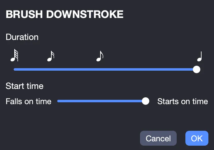Viewport: 214px width, 150px height.
Task: Select the sixty-fourth note duration icon
Action: (15, 55)
